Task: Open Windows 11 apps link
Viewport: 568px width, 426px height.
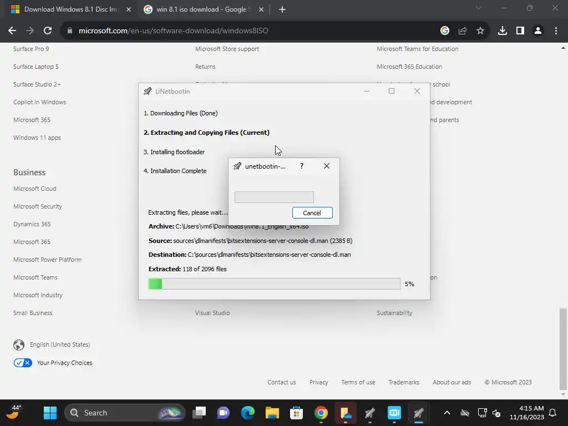Action: [37, 138]
